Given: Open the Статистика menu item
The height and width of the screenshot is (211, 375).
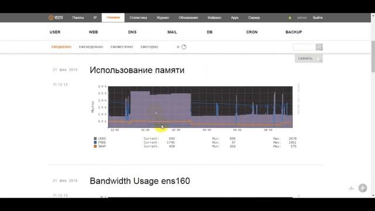Looking at the screenshot, I should (138, 18).
